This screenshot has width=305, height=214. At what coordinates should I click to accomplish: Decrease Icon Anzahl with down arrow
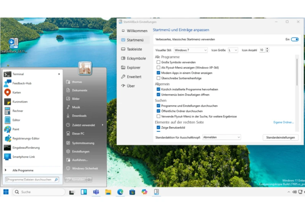[x=267, y=51]
